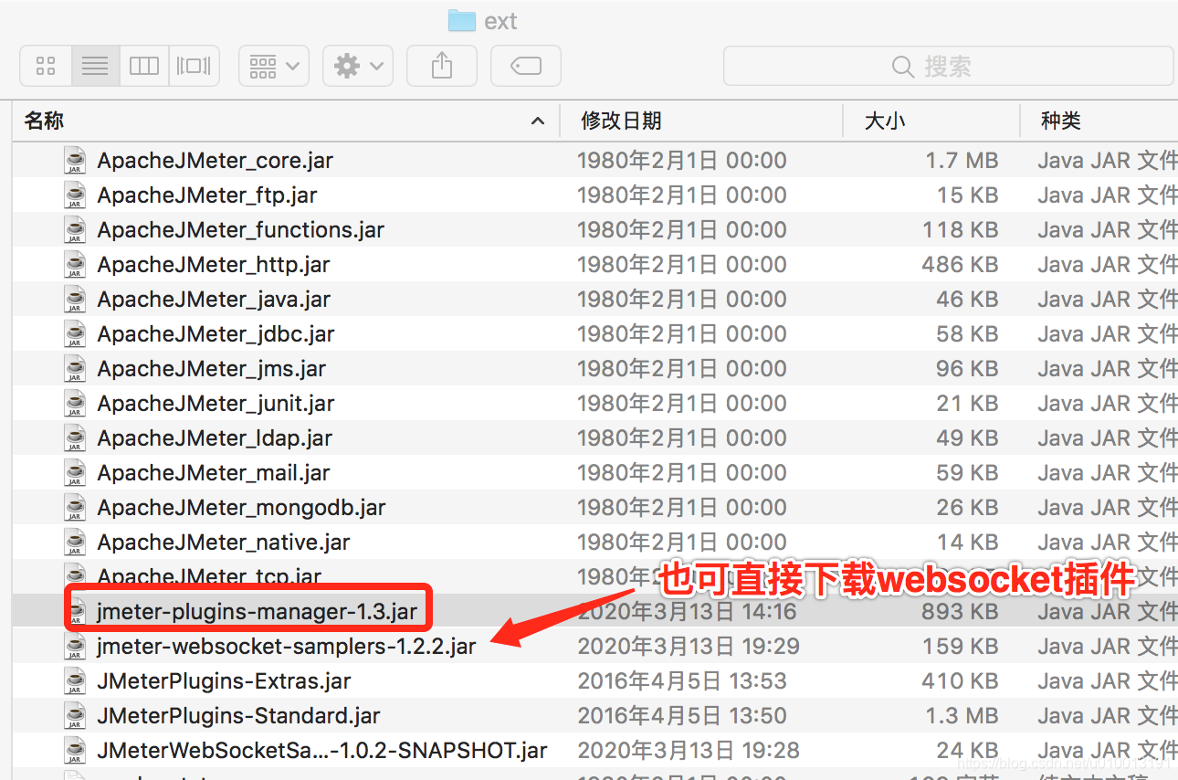Select file name ApacheJMeter_mail.jar
Viewport: 1178px width, 780px height.
coord(214,473)
